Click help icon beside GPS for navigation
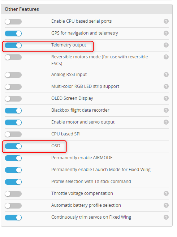177x237 pixels. pos(166,33)
